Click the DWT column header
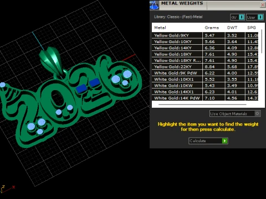Screen dimensions: 266x199 click(x=232, y=28)
